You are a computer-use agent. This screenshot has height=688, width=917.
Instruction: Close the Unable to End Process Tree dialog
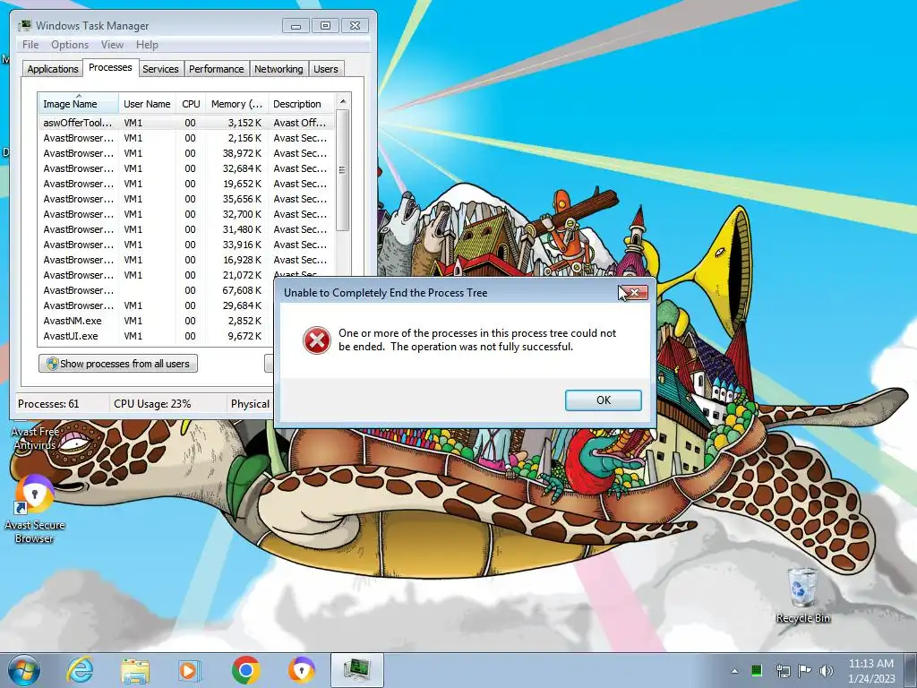[634, 293]
